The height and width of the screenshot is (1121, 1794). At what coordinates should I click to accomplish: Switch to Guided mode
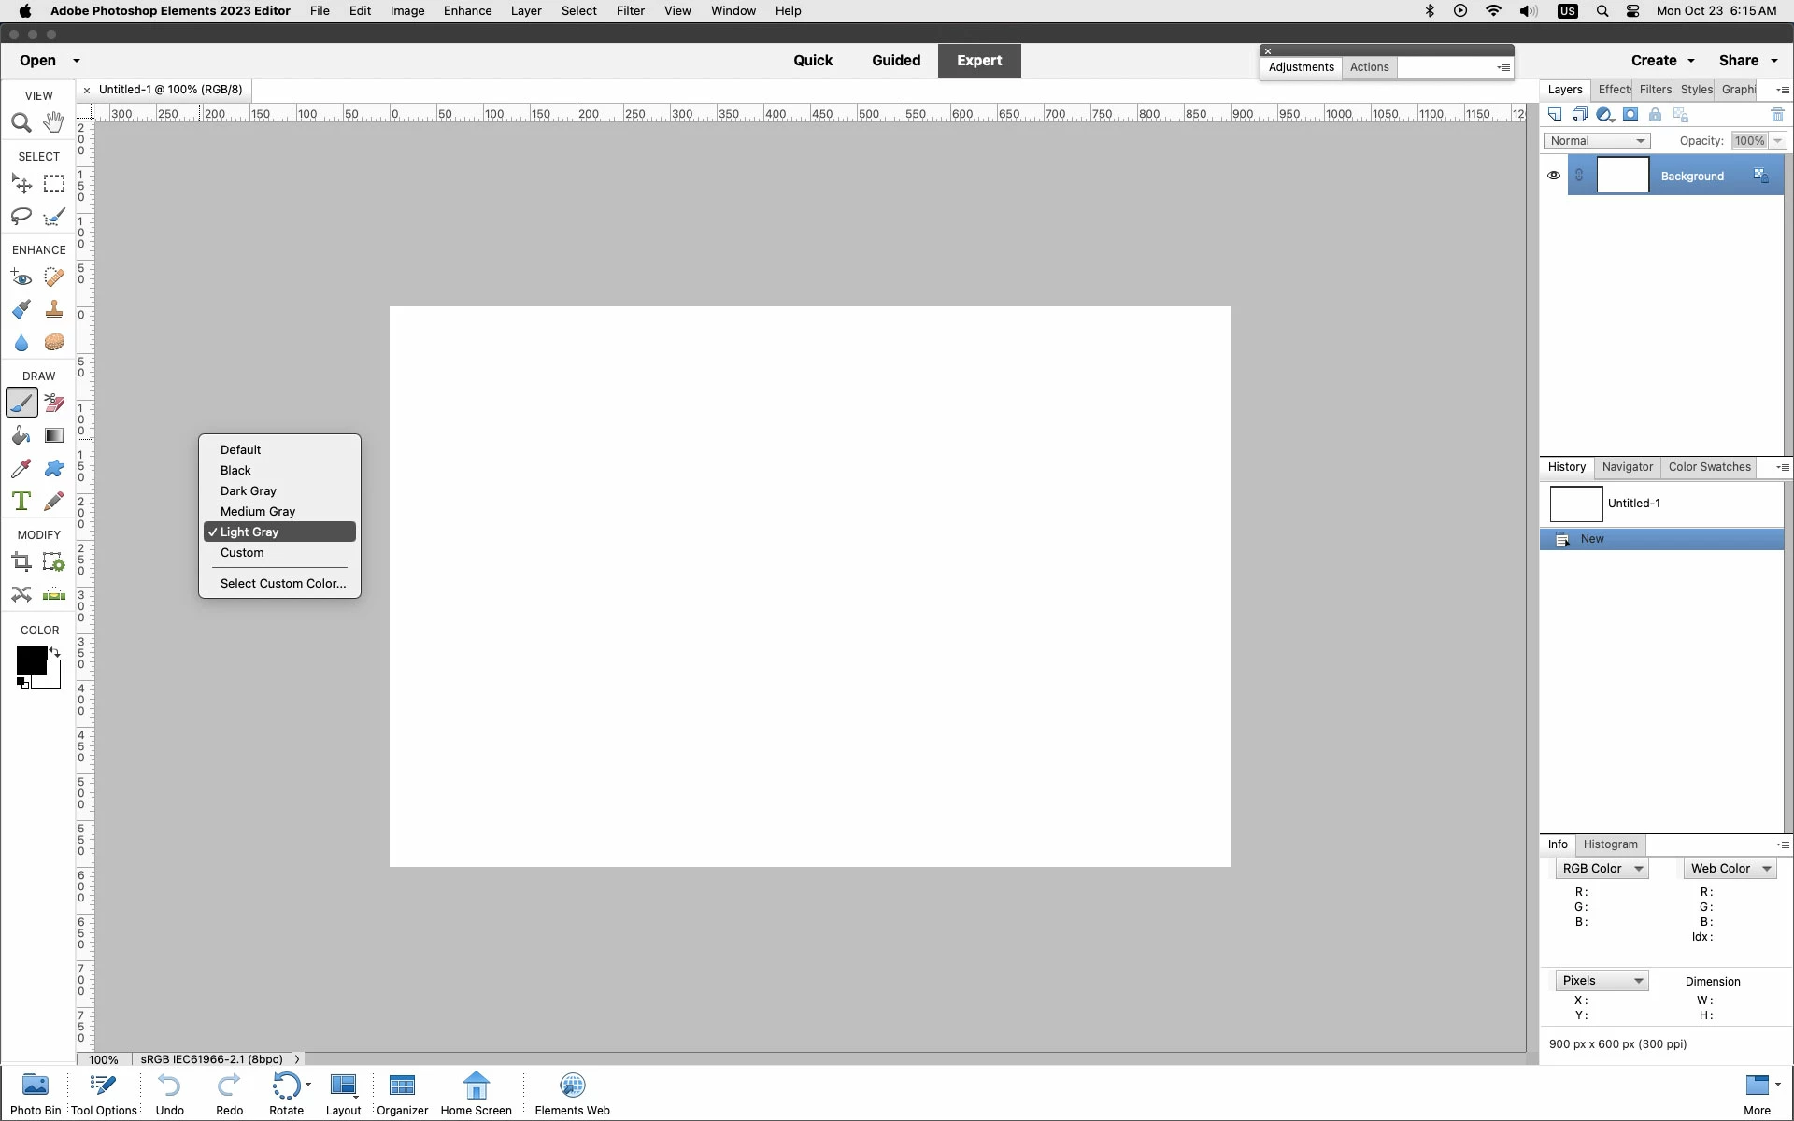click(x=895, y=61)
